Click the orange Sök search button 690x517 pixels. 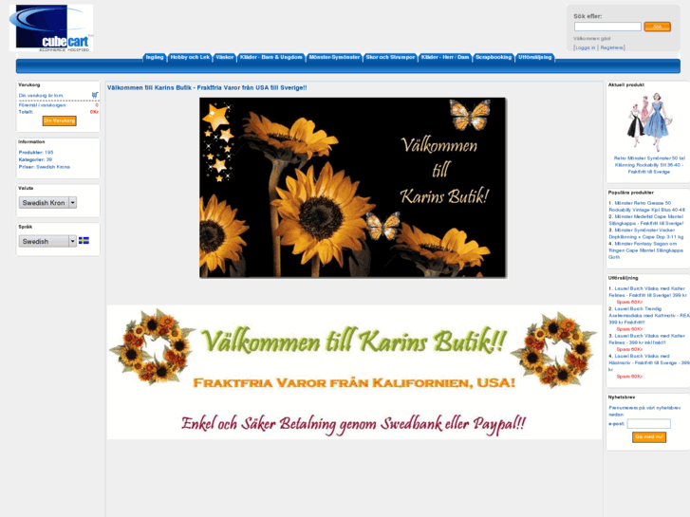[x=657, y=27]
